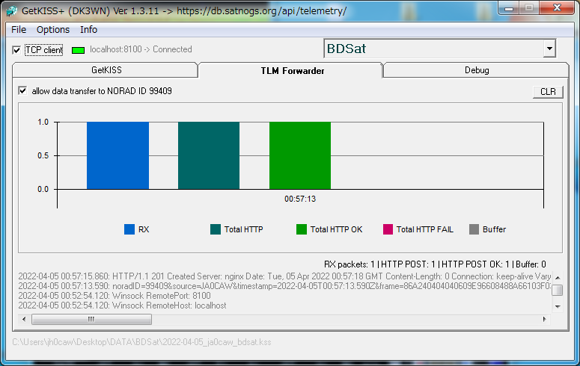Screen dimensions: 580x366
Task: Uncheck allow data transfer to NORAD ID
Action: [x=22, y=91]
